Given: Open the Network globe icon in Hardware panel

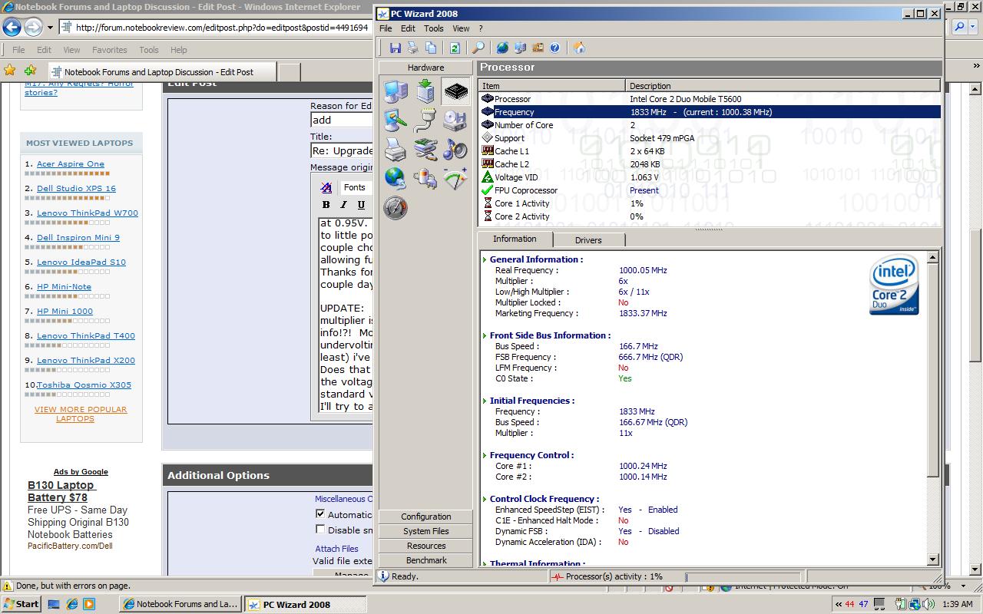Looking at the screenshot, I should [x=396, y=179].
